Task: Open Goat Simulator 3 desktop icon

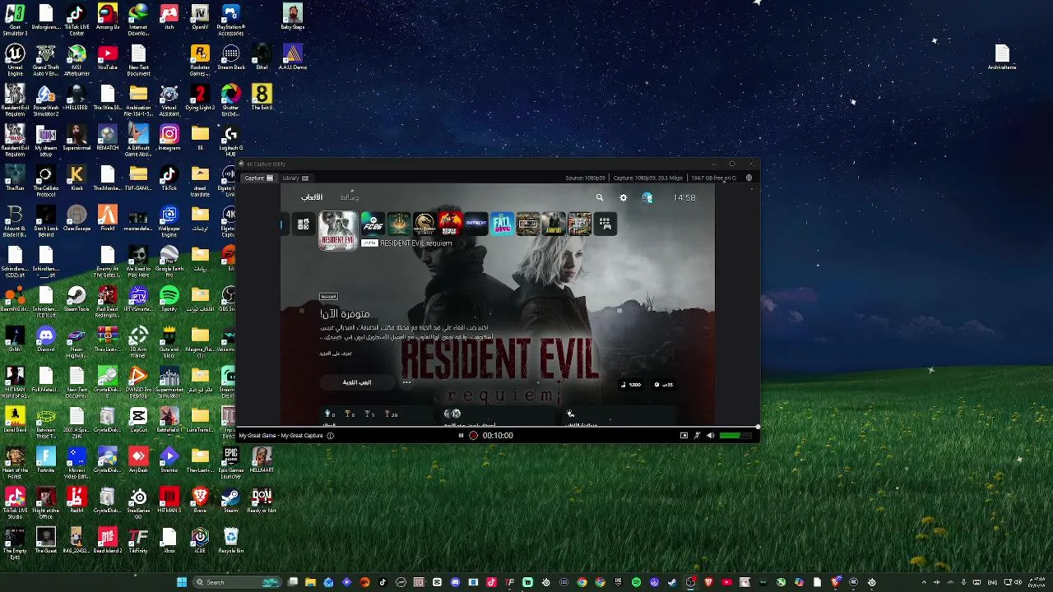Action: 15,18
